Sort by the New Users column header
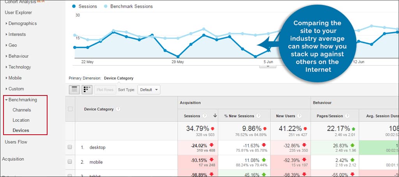Screen dimensions: 399x177 pos(286,116)
